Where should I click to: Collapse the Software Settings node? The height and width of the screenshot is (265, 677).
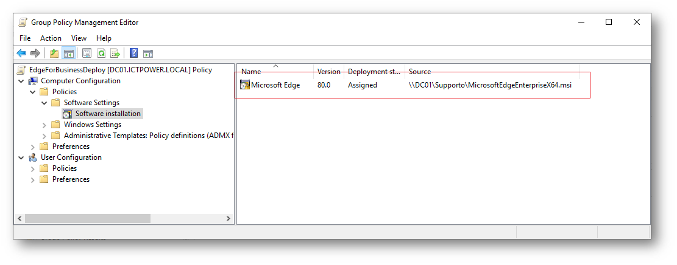point(44,103)
